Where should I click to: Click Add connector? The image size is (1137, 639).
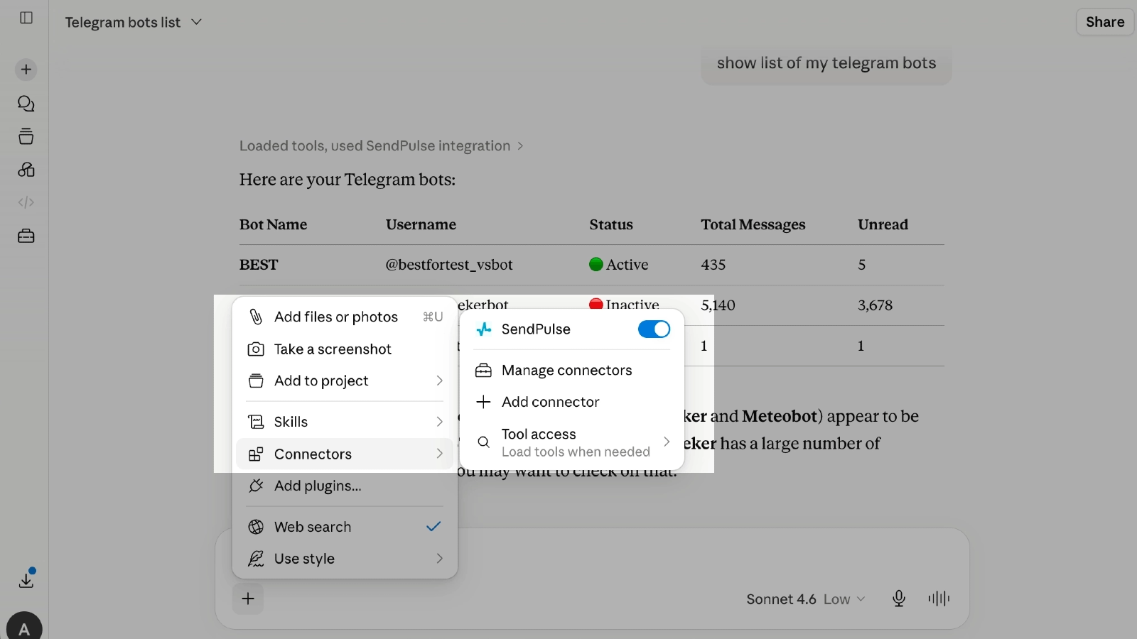click(572, 402)
